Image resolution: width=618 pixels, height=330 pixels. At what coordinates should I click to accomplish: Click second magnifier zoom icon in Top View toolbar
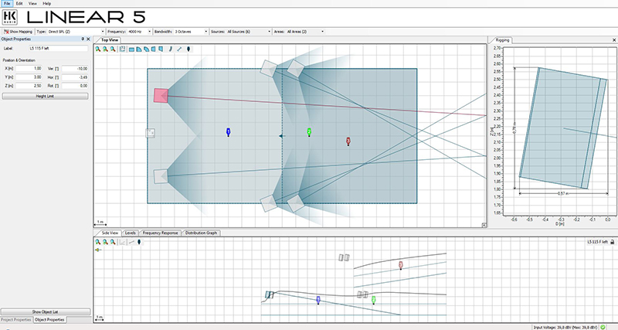point(105,49)
